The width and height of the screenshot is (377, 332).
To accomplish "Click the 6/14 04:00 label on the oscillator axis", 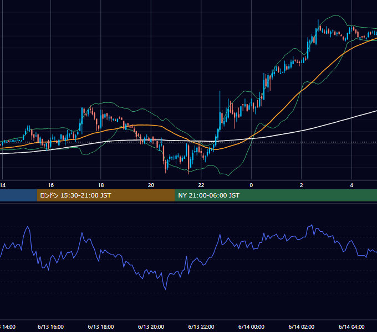I will click(x=351, y=326).
